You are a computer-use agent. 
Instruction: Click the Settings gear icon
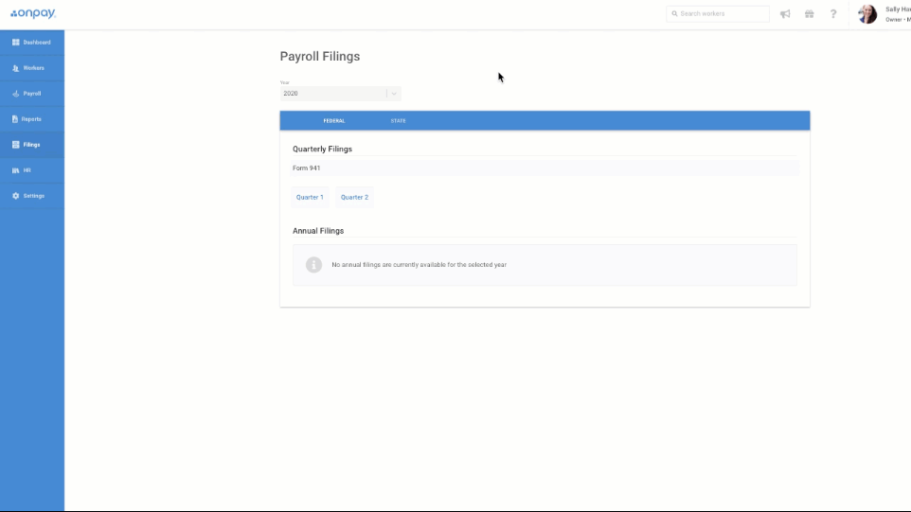[x=16, y=196]
